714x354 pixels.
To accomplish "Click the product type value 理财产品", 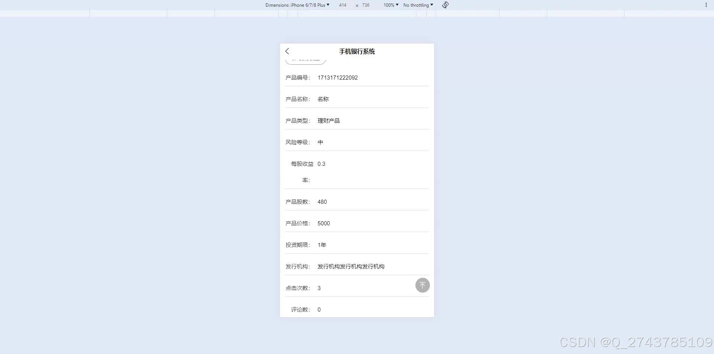I will (x=329, y=121).
